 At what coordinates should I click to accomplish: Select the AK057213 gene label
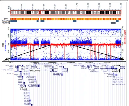tap(116, 80)
